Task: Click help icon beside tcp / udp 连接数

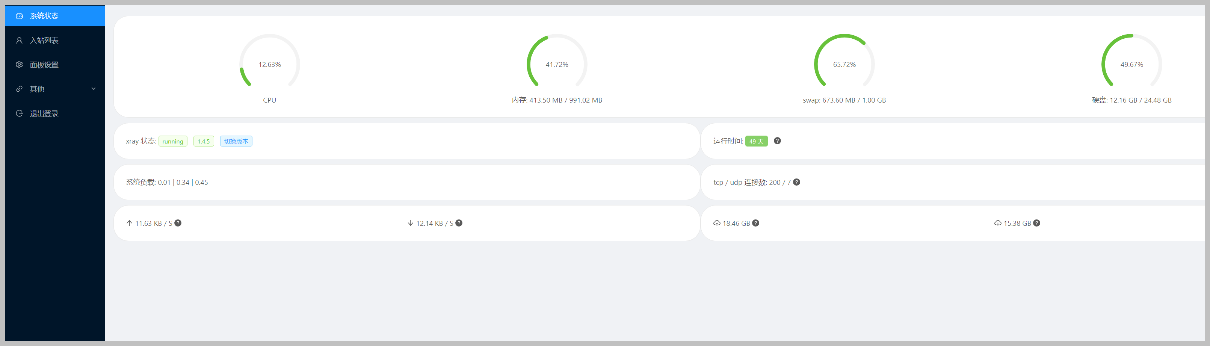Action: coord(797,182)
